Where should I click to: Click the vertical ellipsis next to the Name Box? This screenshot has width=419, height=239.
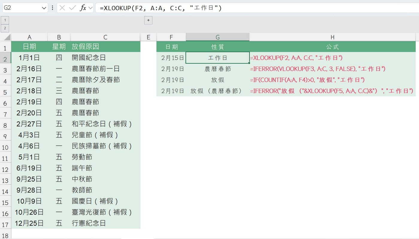tap(53, 8)
